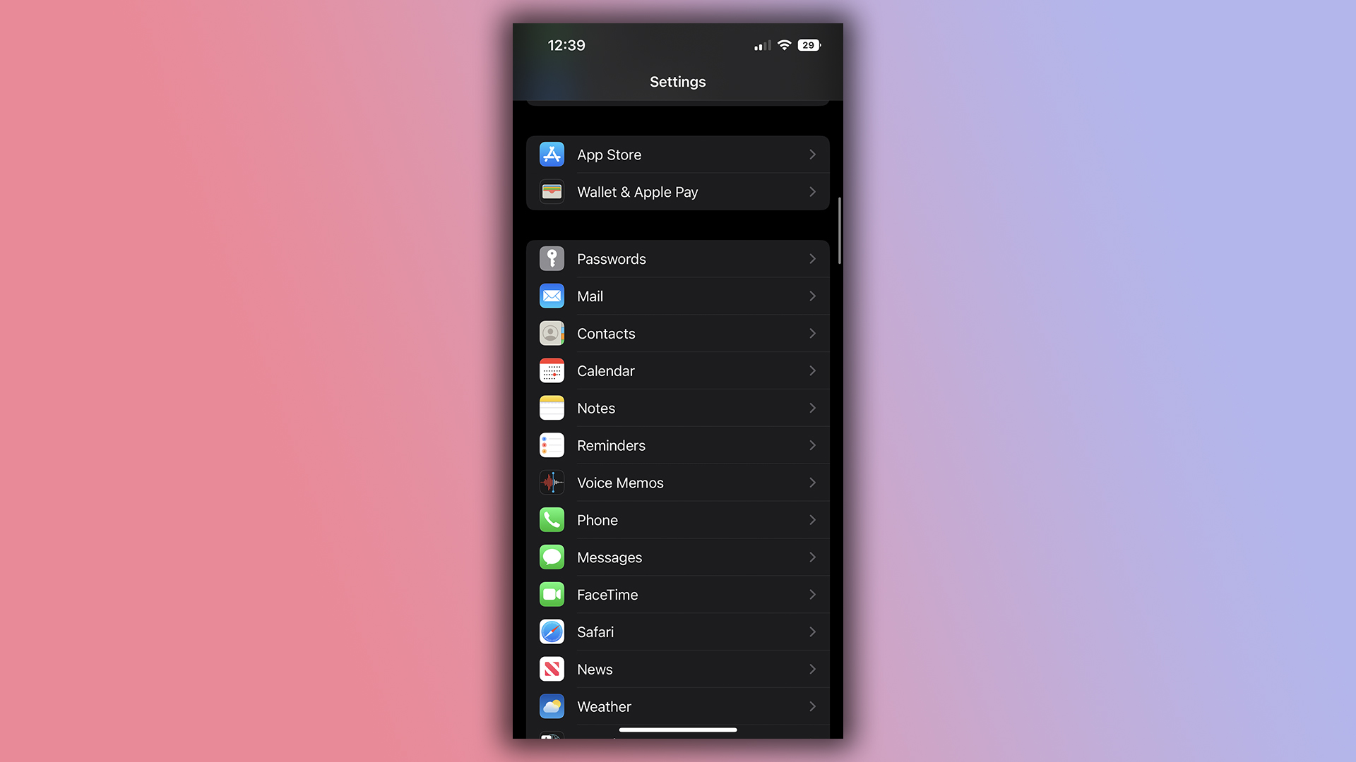
Task: Open Passwords settings
Action: tap(678, 259)
